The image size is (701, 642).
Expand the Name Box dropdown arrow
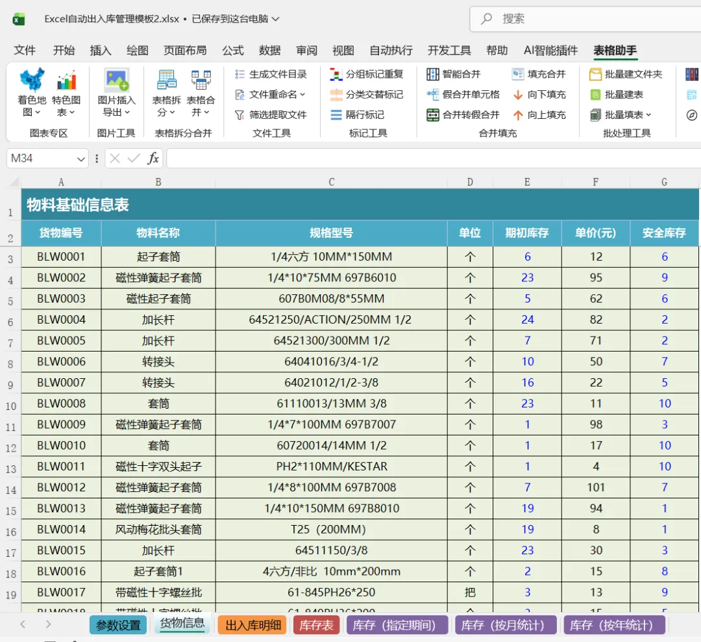[81, 159]
